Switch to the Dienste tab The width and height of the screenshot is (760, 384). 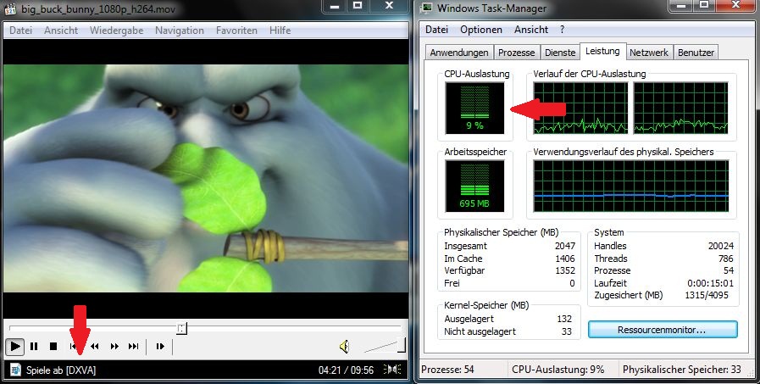pyautogui.click(x=560, y=53)
